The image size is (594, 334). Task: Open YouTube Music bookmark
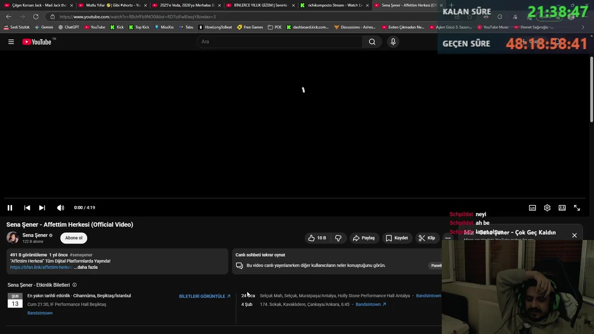493,27
